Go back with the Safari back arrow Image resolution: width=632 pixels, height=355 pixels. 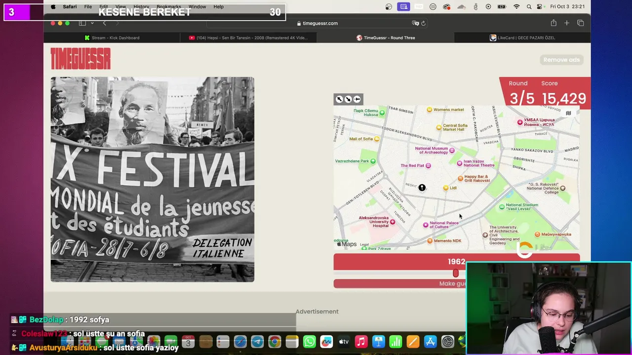[x=104, y=23]
